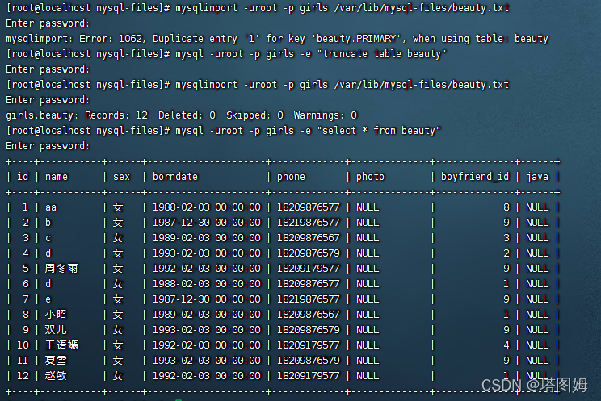The width and height of the screenshot is (601, 401).
Task: Click phone '18209876579' in row 4
Action: [308, 253]
